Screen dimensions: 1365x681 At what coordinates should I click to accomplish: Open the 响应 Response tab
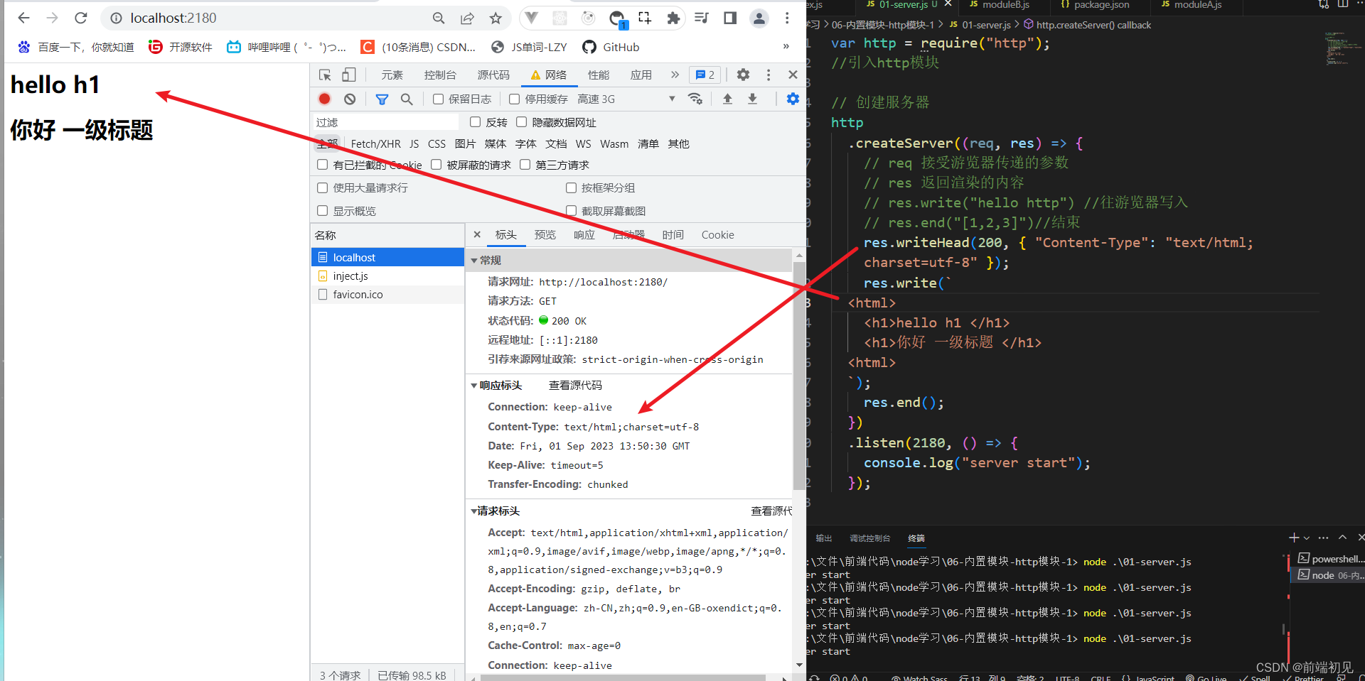tap(584, 234)
